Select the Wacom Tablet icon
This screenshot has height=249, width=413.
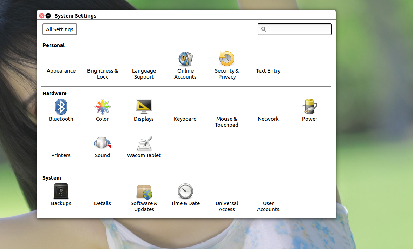(x=144, y=143)
